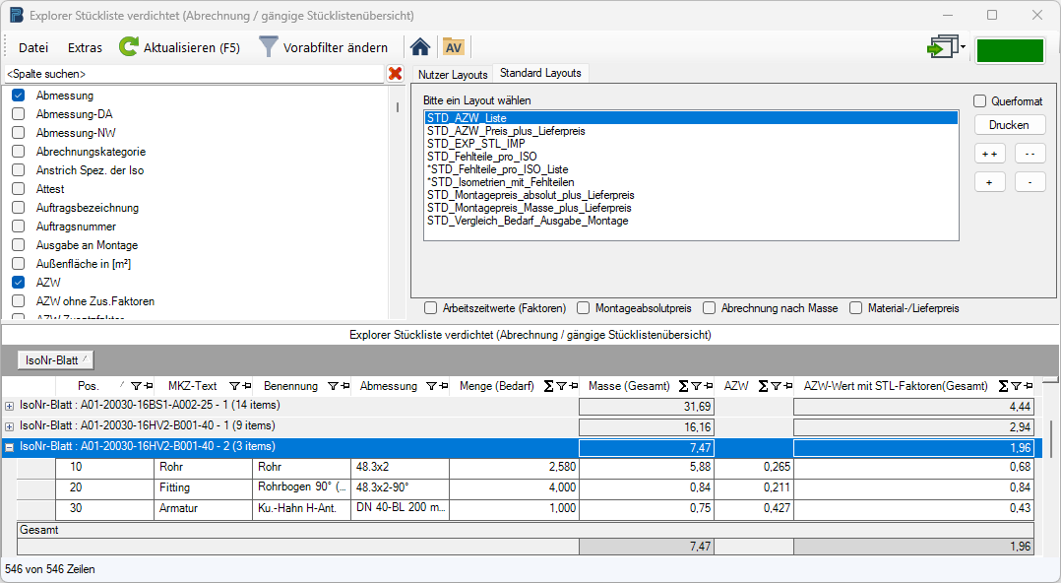Expand the A01-20030-16BS1-A002-25 group row
The width and height of the screenshot is (1061, 583).
(x=10, y=405)
